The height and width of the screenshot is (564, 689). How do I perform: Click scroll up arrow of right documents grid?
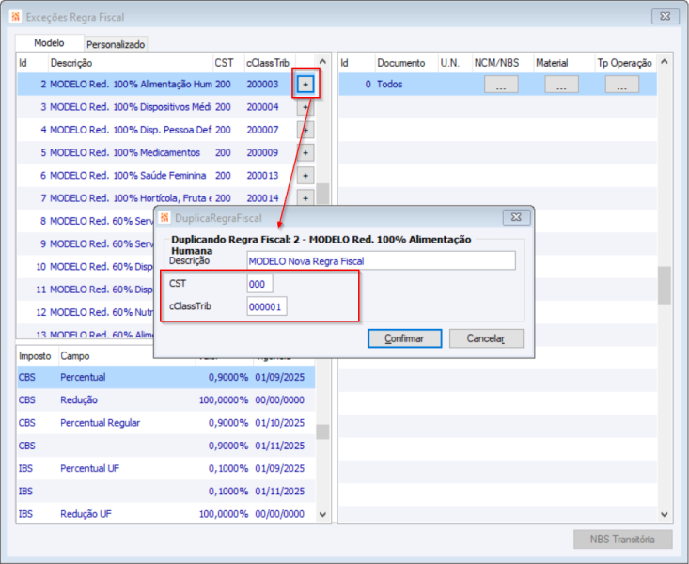[665, 62]
